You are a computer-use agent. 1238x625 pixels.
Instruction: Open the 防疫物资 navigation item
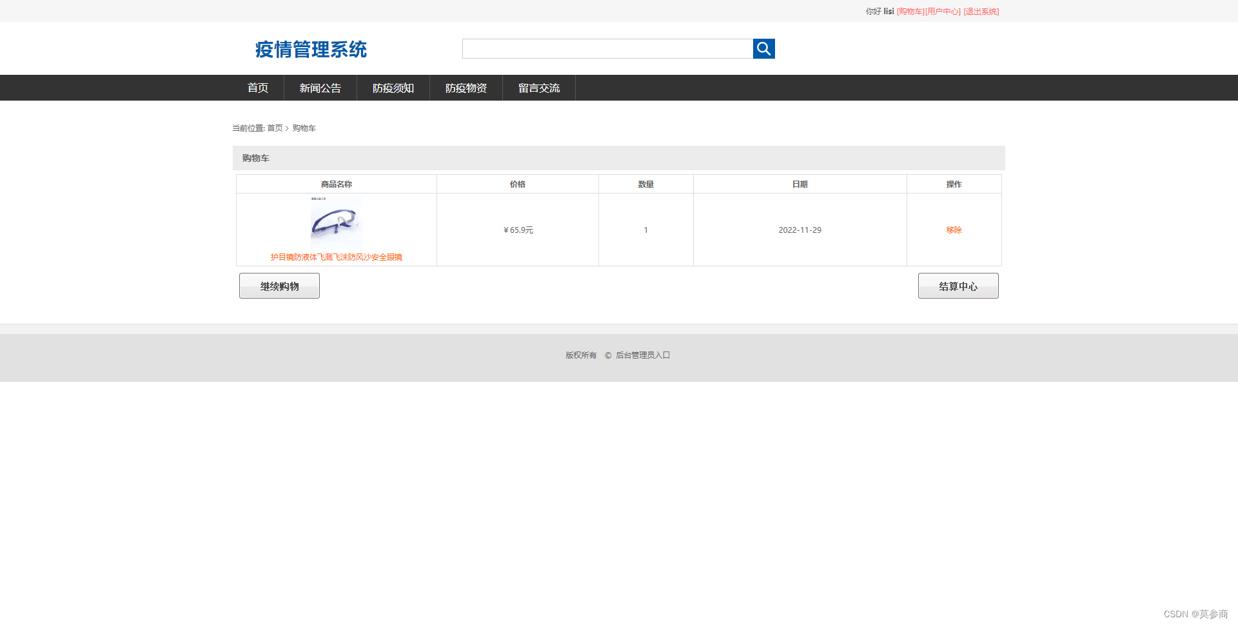click(466, 88)
